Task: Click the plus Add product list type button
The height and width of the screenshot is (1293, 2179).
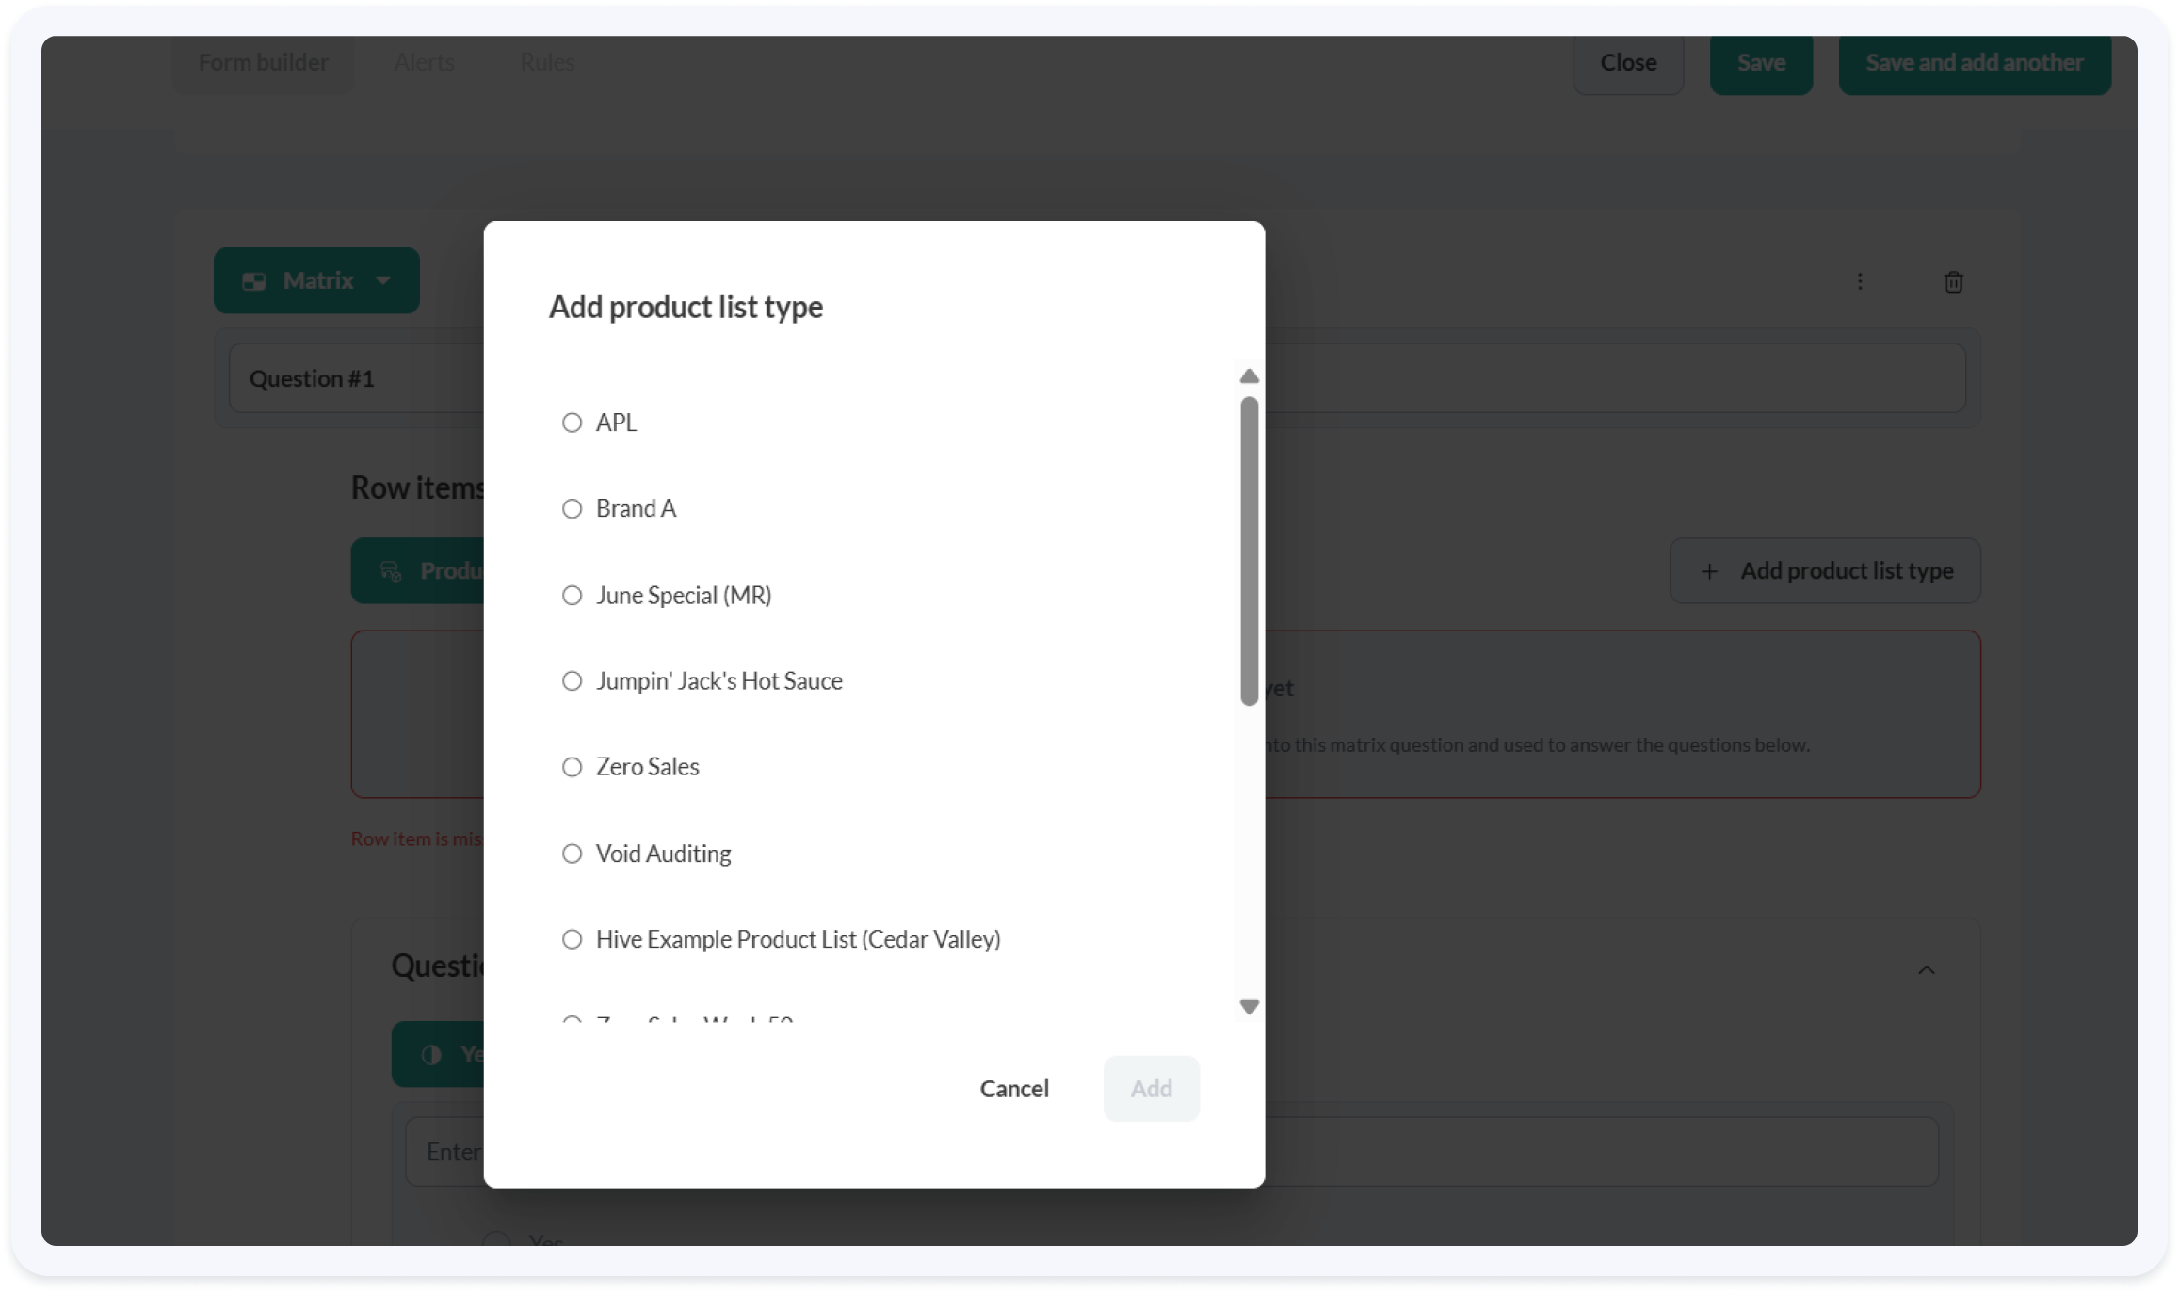Action: [x=1825, y=570]
